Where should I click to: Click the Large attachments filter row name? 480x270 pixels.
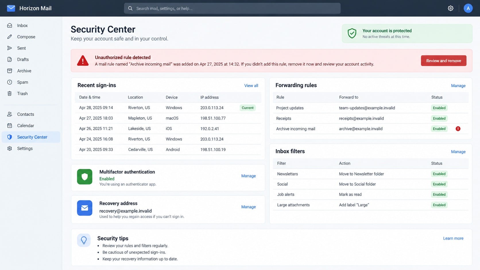pos(293,205)
